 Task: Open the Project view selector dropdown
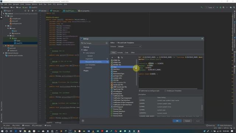[8, 11]
